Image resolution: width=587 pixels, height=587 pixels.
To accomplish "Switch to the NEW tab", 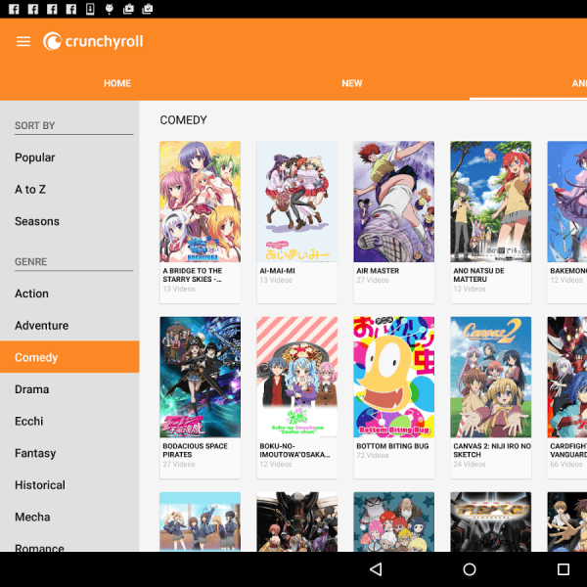I will [352, 83].
